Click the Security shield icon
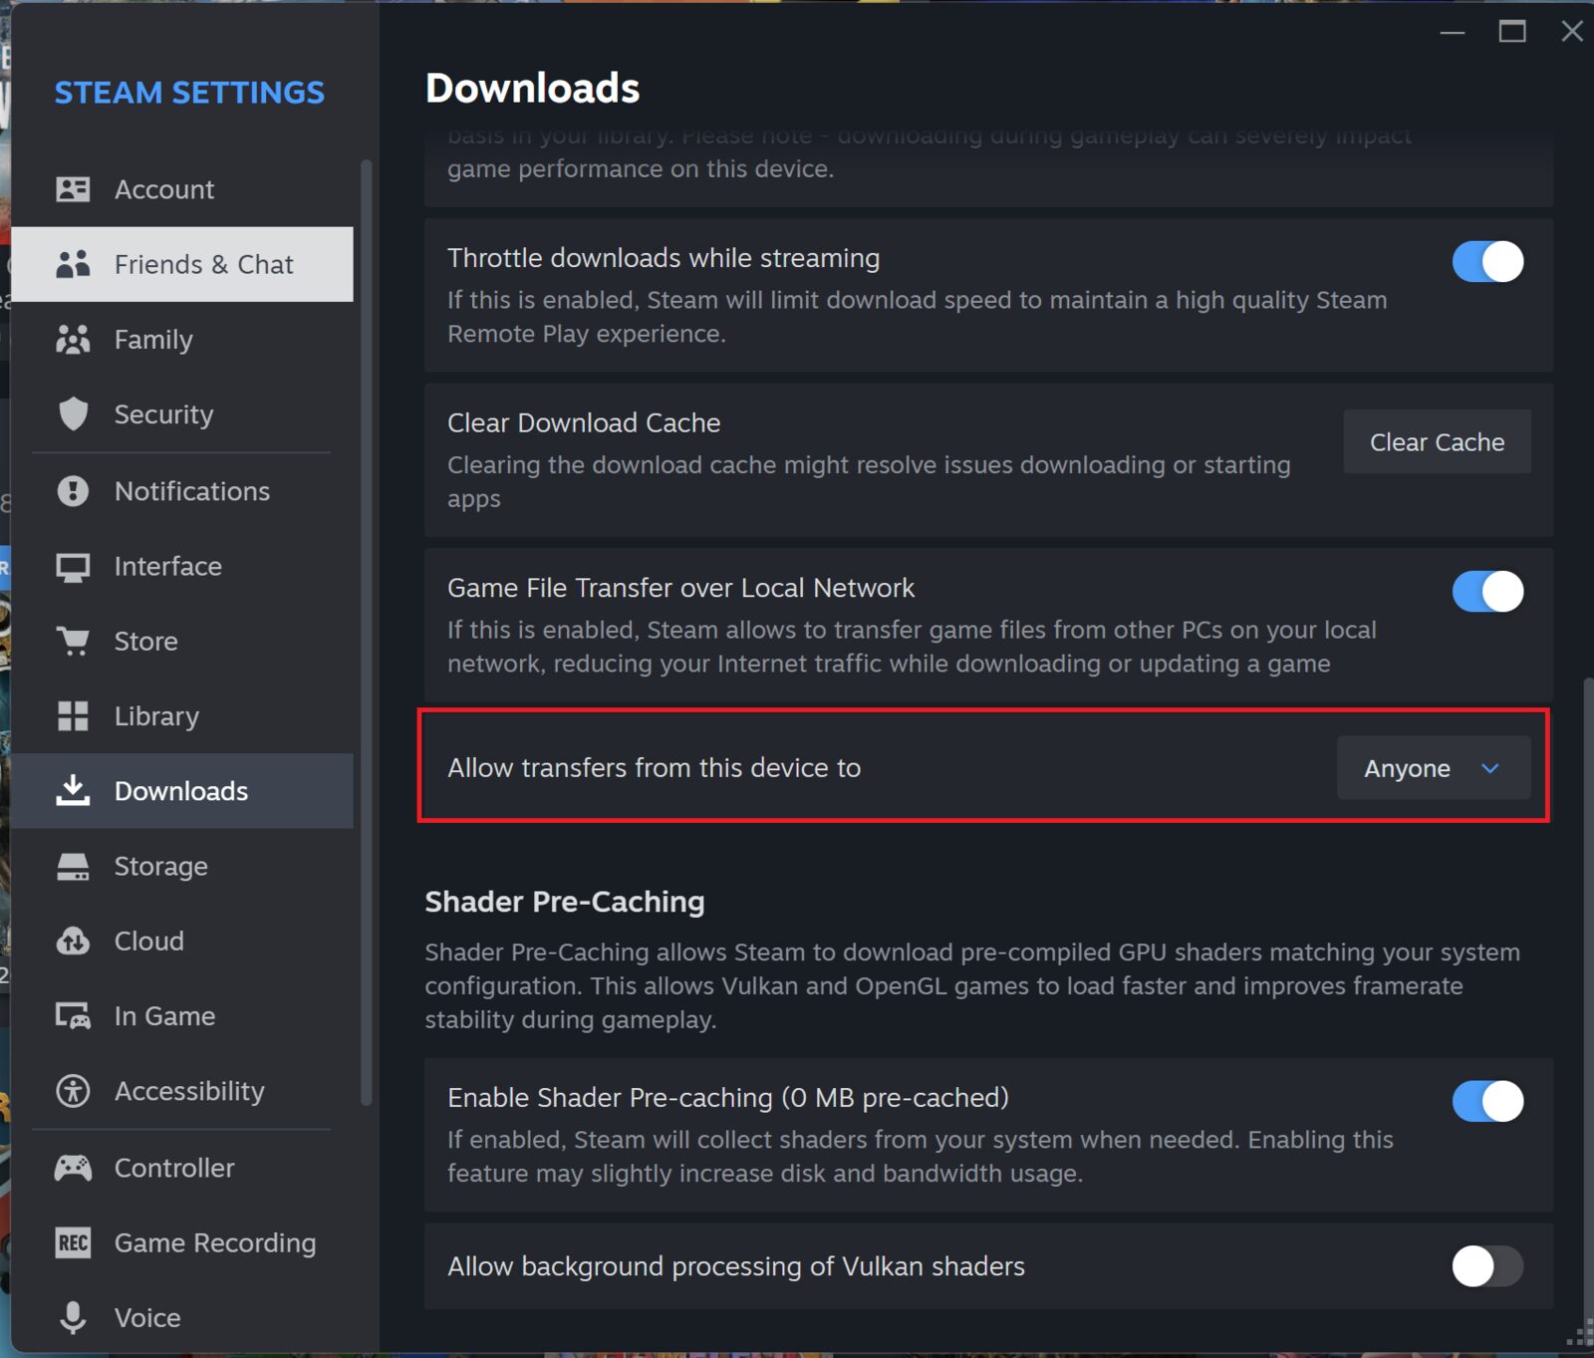1594x1358 pixels. [73, 414]
